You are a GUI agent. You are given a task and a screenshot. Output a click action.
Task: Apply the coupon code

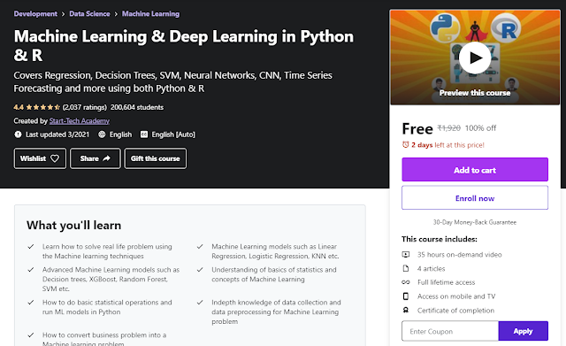(523, 331)
